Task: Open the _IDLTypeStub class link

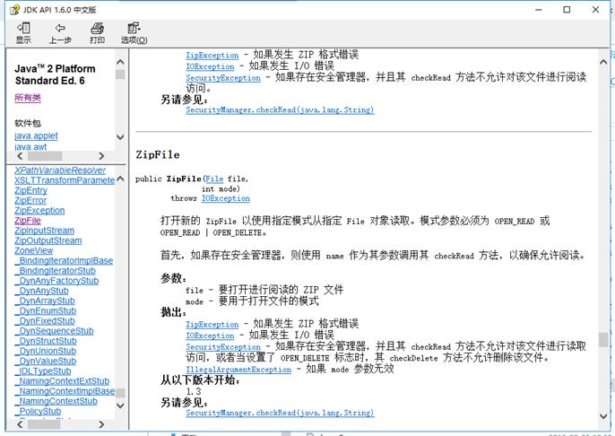Action: coord(43,371)
